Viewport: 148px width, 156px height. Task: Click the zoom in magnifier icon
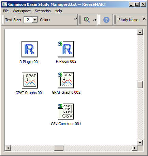[87, 20]
